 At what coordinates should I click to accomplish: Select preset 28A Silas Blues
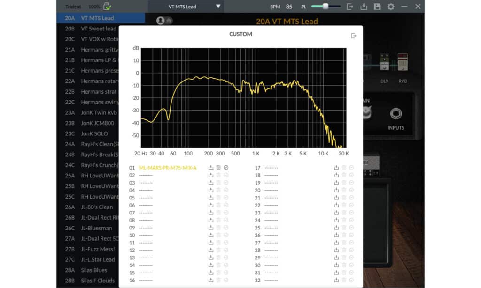(x=86, y=270)
